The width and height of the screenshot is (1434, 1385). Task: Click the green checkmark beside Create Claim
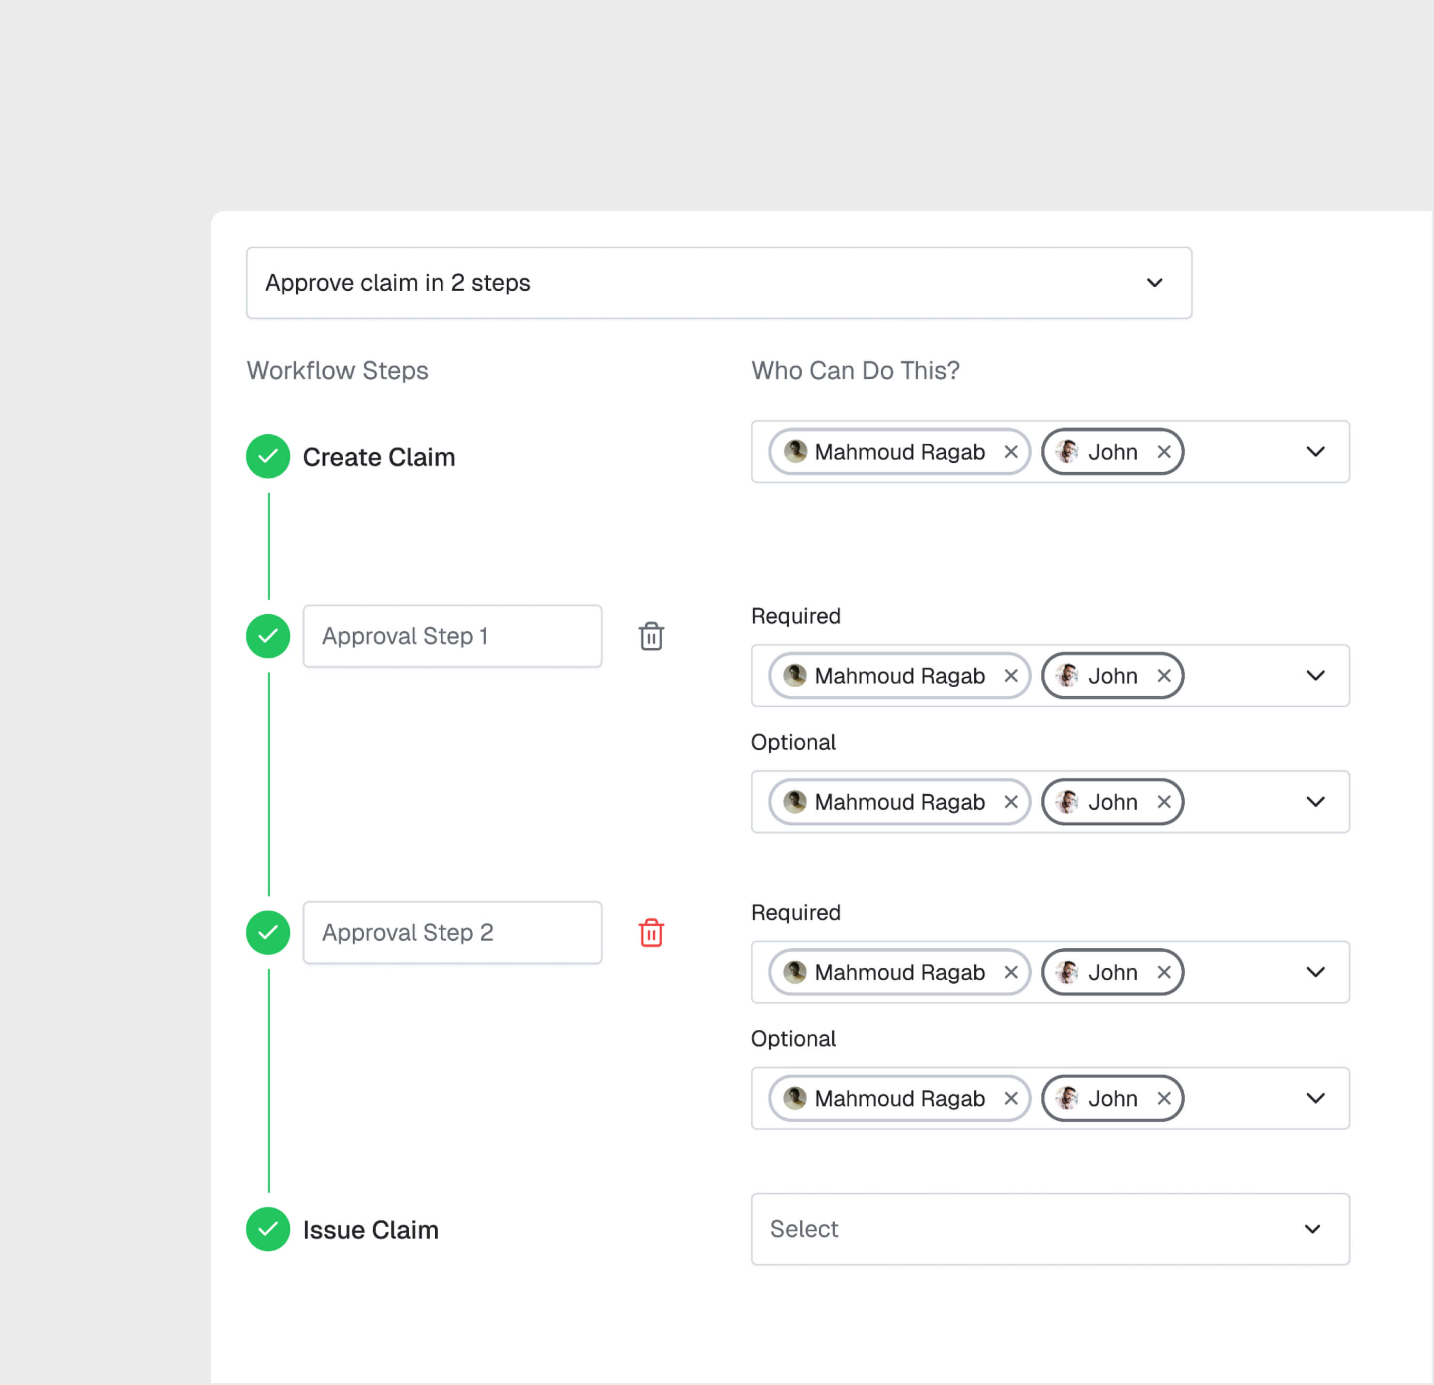pos(268,456)
